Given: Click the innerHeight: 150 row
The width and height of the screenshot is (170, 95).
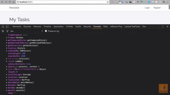Looking at the screenshot, I should (x=16, y=53).
